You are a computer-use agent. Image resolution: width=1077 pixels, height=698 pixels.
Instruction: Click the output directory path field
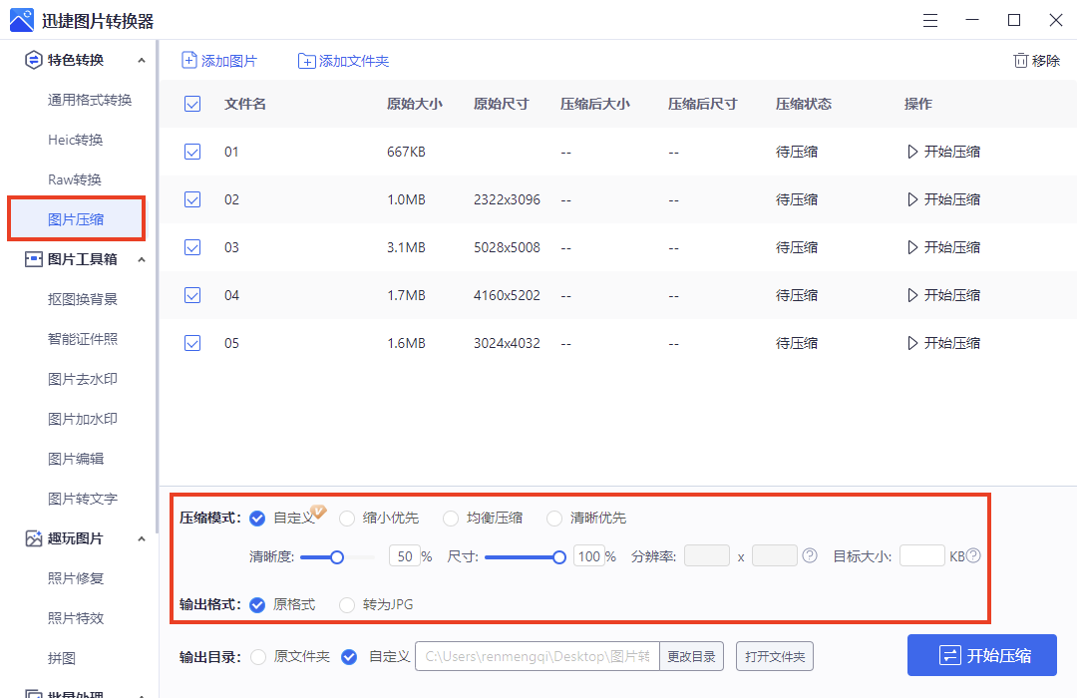pyautogui.click(x=538, y=656)
